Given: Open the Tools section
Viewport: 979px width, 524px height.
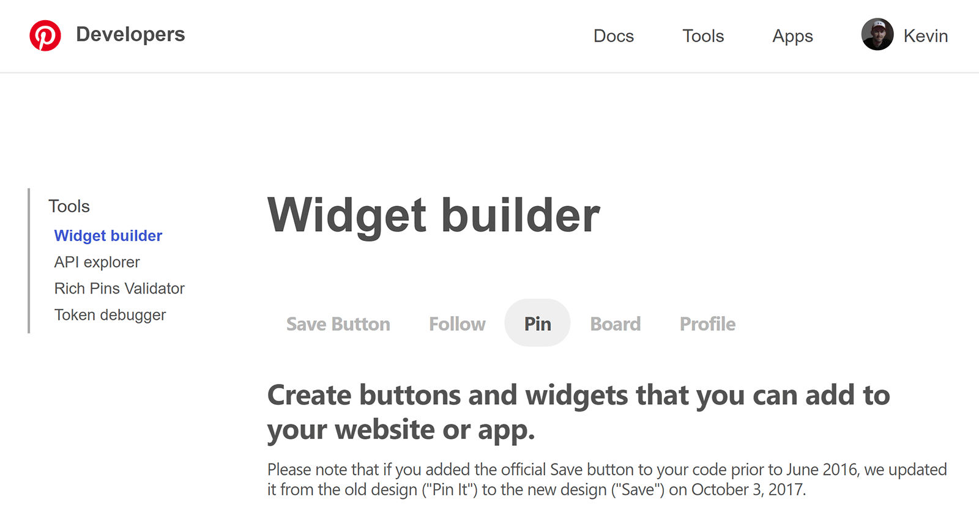Looking at the screenshot, I should click(x=702, y=36).
